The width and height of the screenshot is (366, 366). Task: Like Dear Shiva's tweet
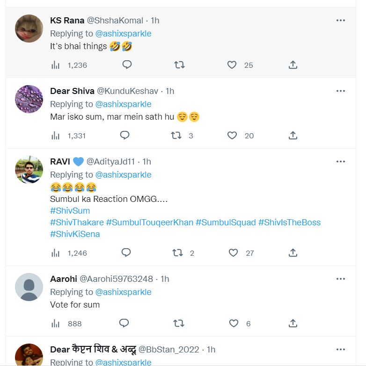point(232,136)
